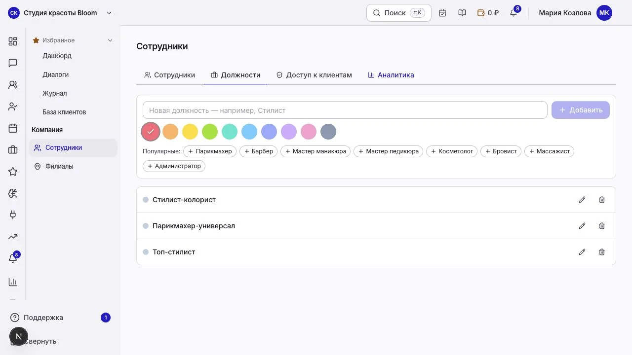Open the Аналитика tab
Viewport: 632px width, 355px height.
(x=391, y=75)
